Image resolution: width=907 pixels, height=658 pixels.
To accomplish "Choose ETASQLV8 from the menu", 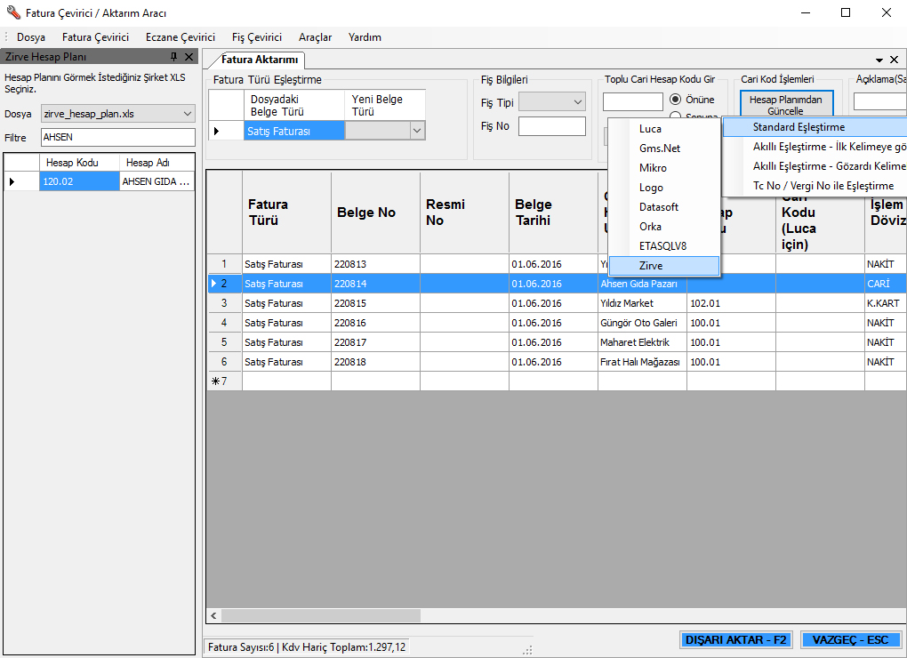I will click(664, 246).
